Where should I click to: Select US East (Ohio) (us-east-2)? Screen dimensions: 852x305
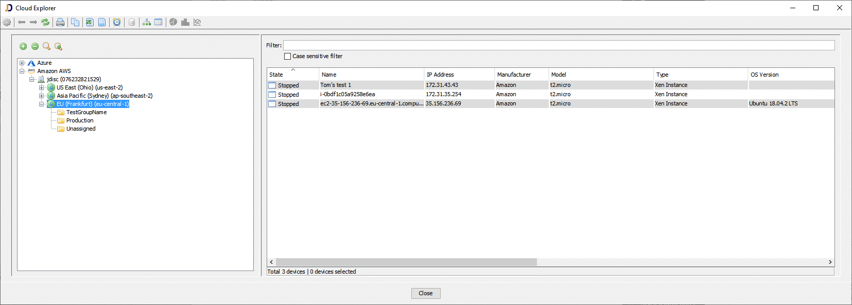click(90, 88)
